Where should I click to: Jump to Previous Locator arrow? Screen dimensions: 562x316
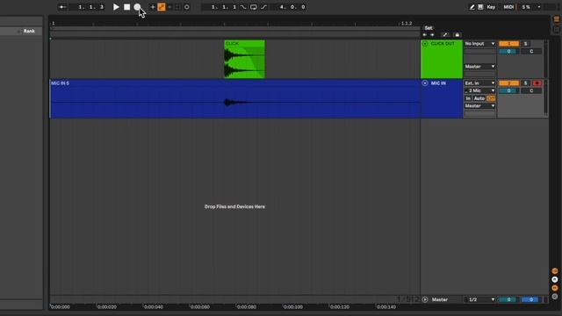[x=425, y=35]
